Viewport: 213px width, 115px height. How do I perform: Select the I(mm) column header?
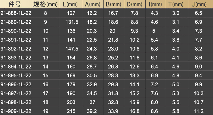154,4
